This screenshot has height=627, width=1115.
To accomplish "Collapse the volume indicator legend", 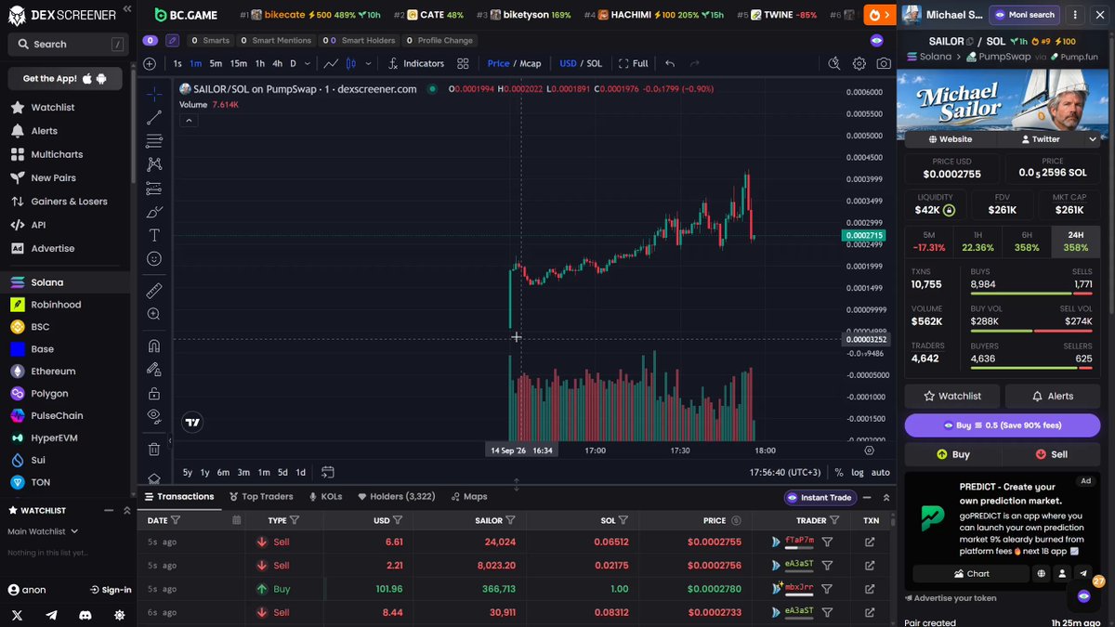I will 189,120.
